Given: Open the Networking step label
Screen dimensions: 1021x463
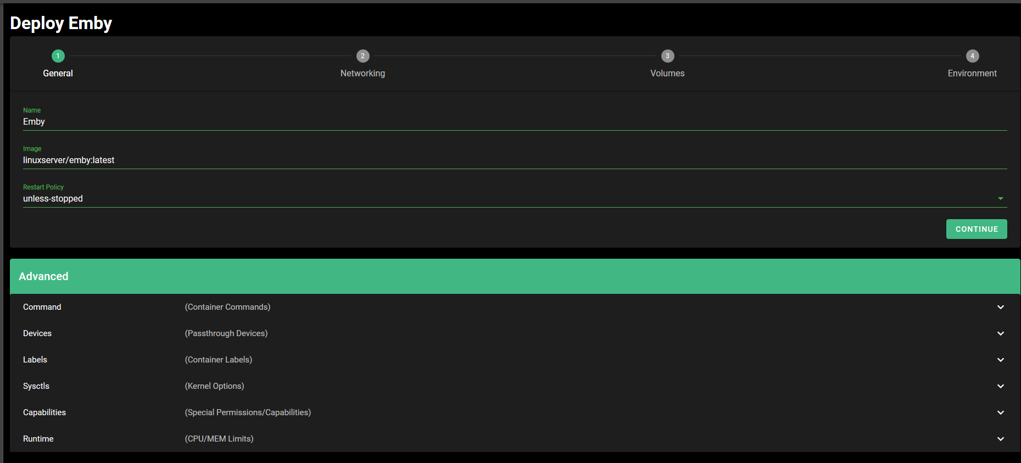Looking at the screenshot, I should 362,73.
